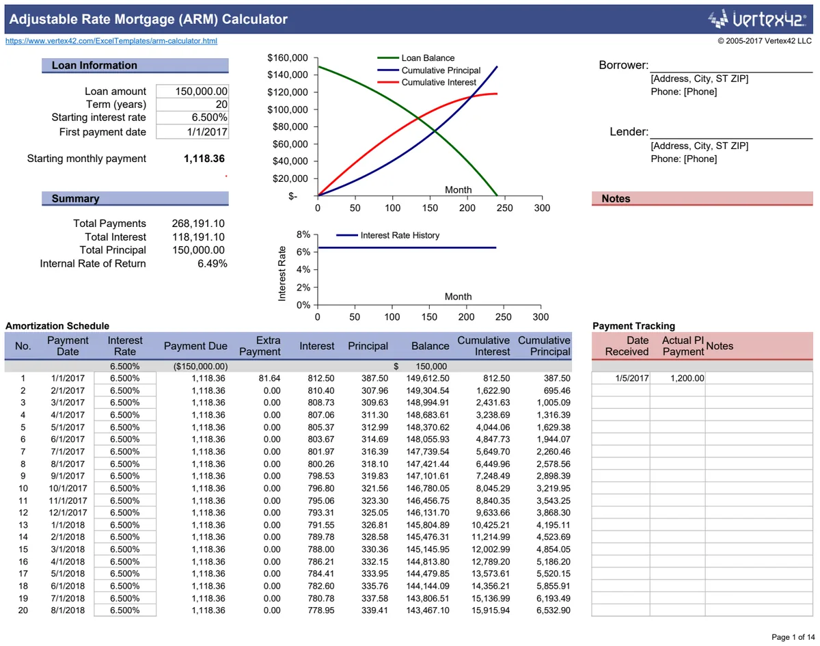Select the Borrower name line

[x=730, y=66]
